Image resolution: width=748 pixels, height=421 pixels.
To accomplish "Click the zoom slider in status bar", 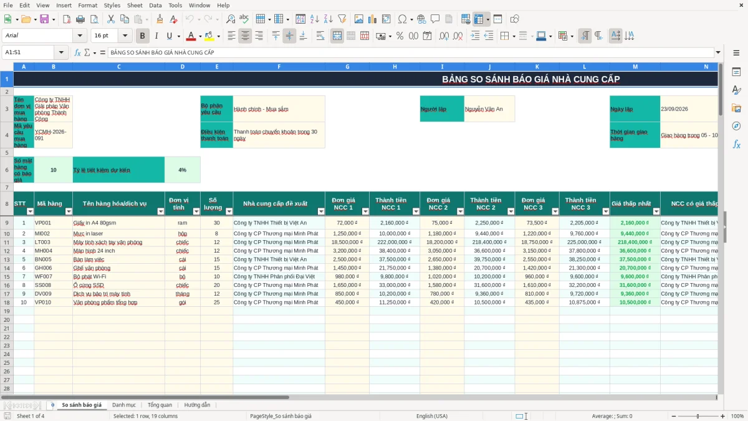I will point(698,416).
